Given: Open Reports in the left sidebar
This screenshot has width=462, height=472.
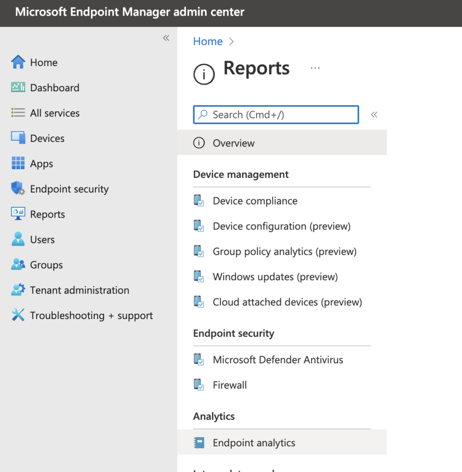Looking at the screenshot, I should coord(47,214).
